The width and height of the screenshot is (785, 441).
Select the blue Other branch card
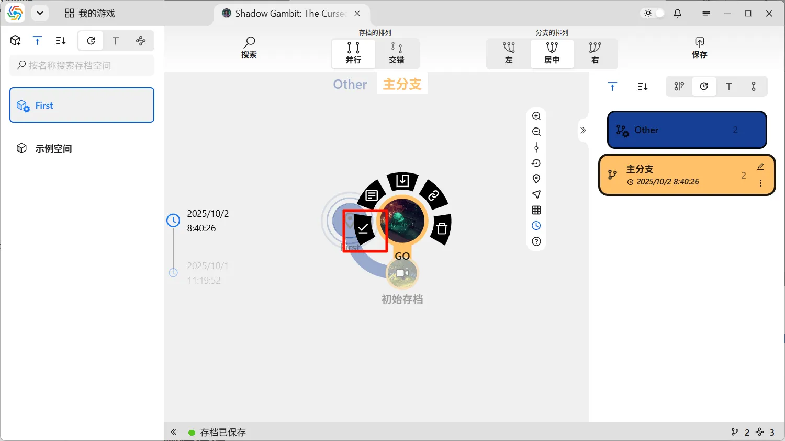pyautogui.click(x=686, y=130)
